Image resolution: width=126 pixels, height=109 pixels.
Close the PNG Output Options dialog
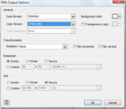[118, 2]
